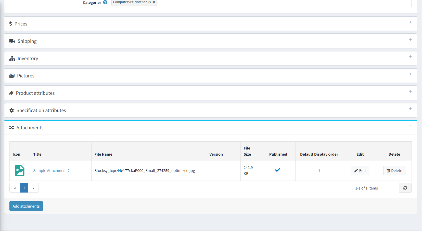Click the 1-1 of 1 items label
Screen dimensions: 422x231
[x=366, y=188]
